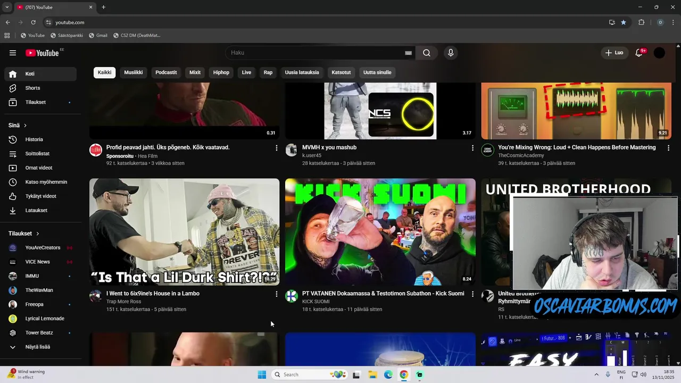Click the KICK SUOMI channel avatar
This screenshot has height=383, width=681.
point(291,296)
